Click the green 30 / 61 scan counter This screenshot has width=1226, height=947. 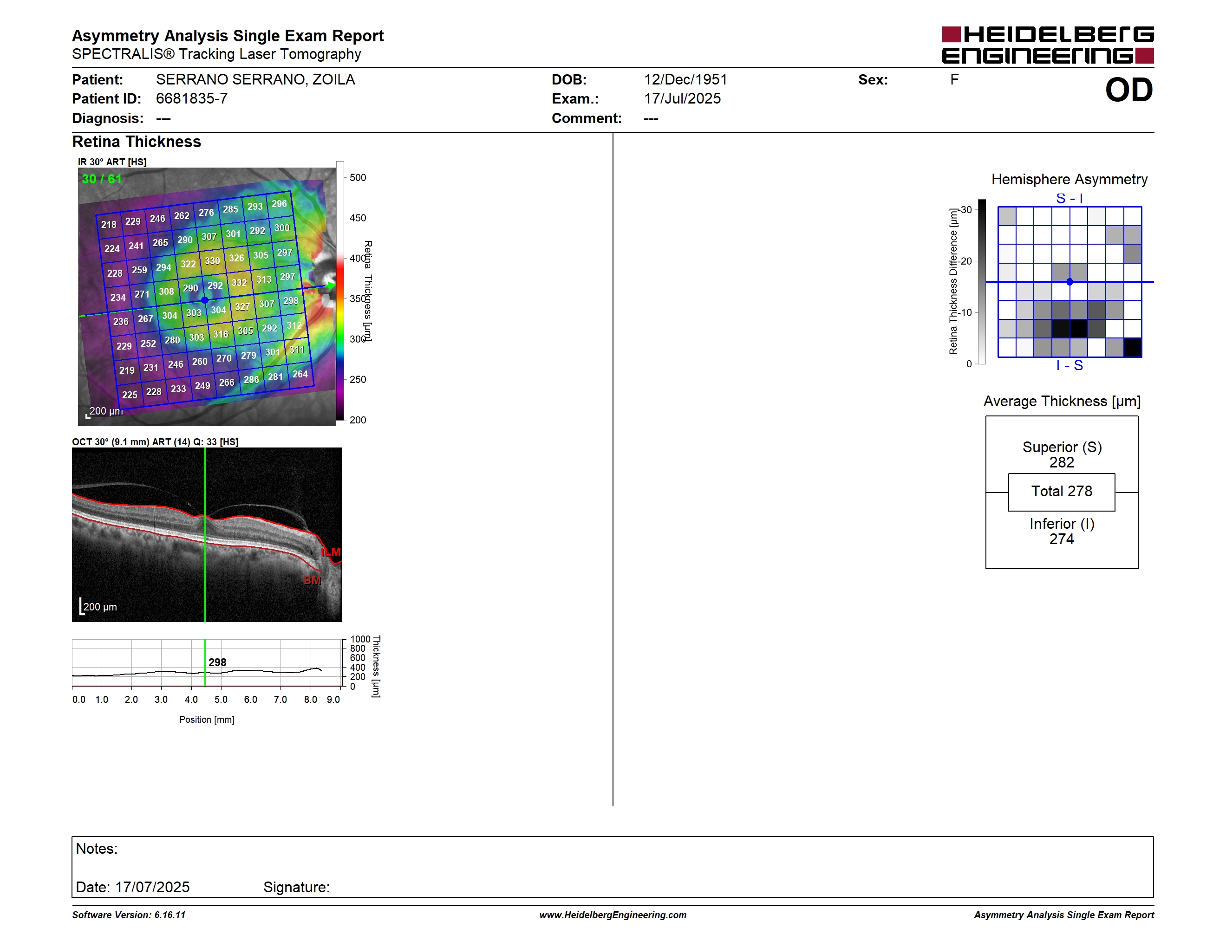pyautogui.click(x=102, y=179)
